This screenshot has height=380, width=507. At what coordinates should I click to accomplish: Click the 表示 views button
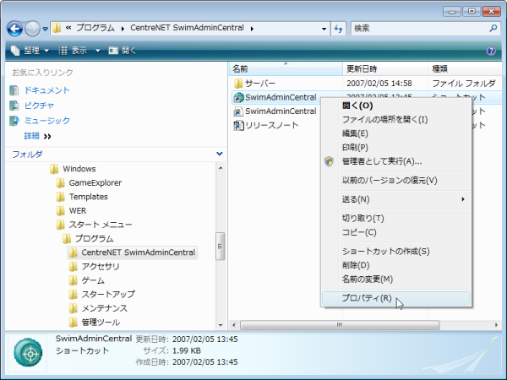point(74,51)
